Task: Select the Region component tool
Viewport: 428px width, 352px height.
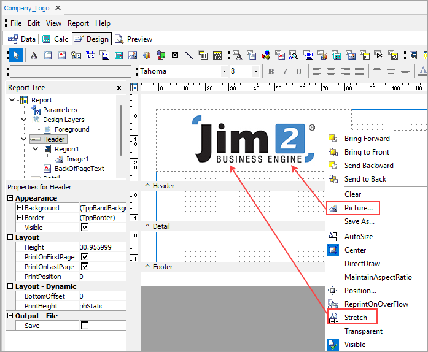Action: (413, 55)
